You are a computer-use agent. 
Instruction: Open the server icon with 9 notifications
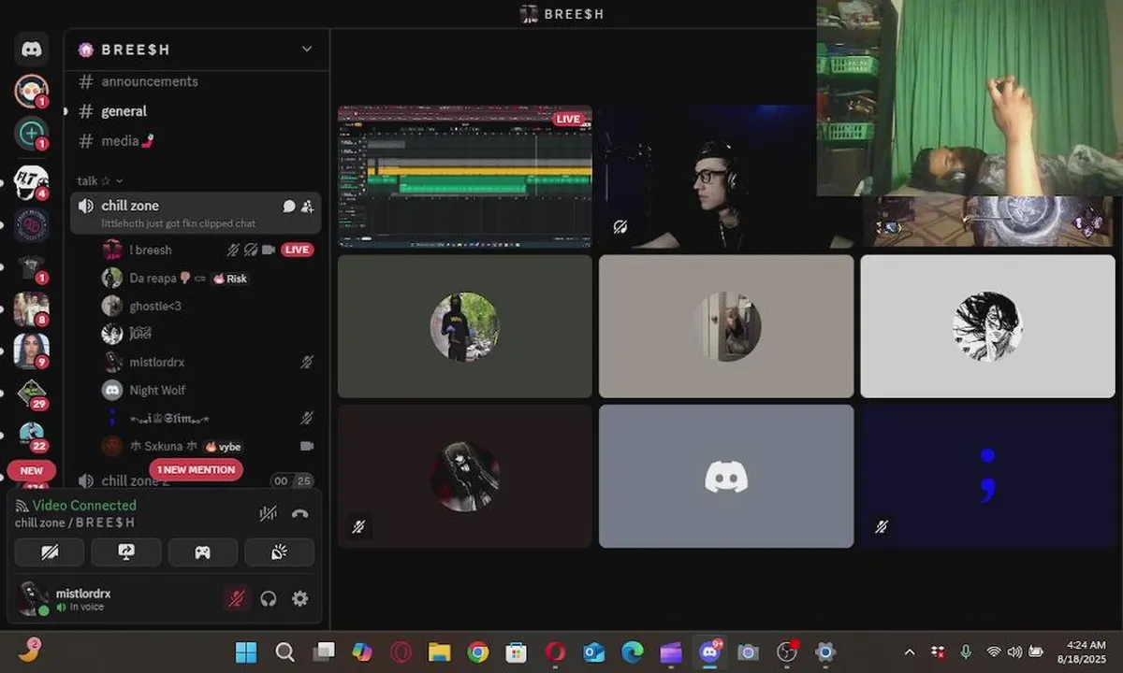pos(32,350)
